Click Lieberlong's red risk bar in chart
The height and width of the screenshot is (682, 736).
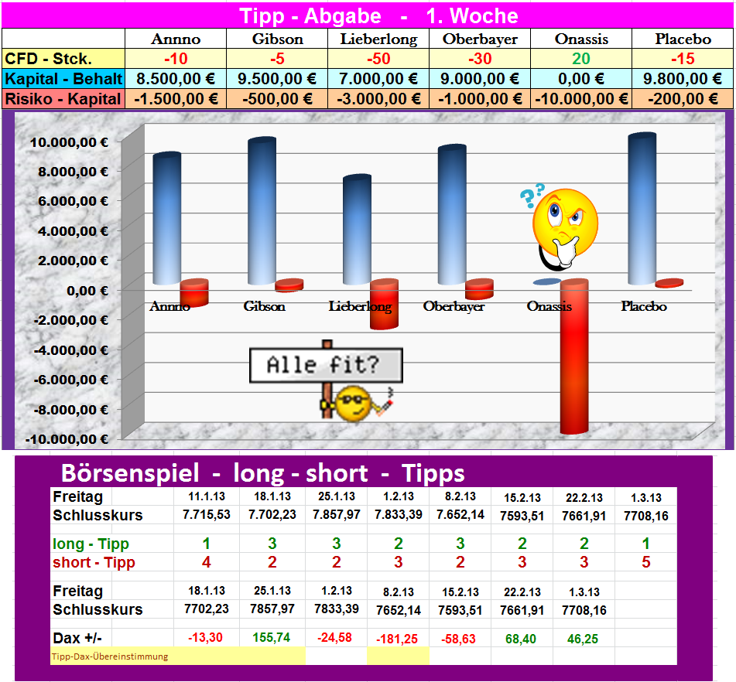pos(384,304)
